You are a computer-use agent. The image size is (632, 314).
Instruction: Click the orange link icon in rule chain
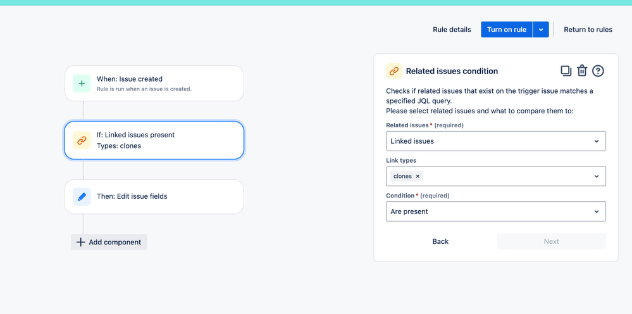click(82, 141)
